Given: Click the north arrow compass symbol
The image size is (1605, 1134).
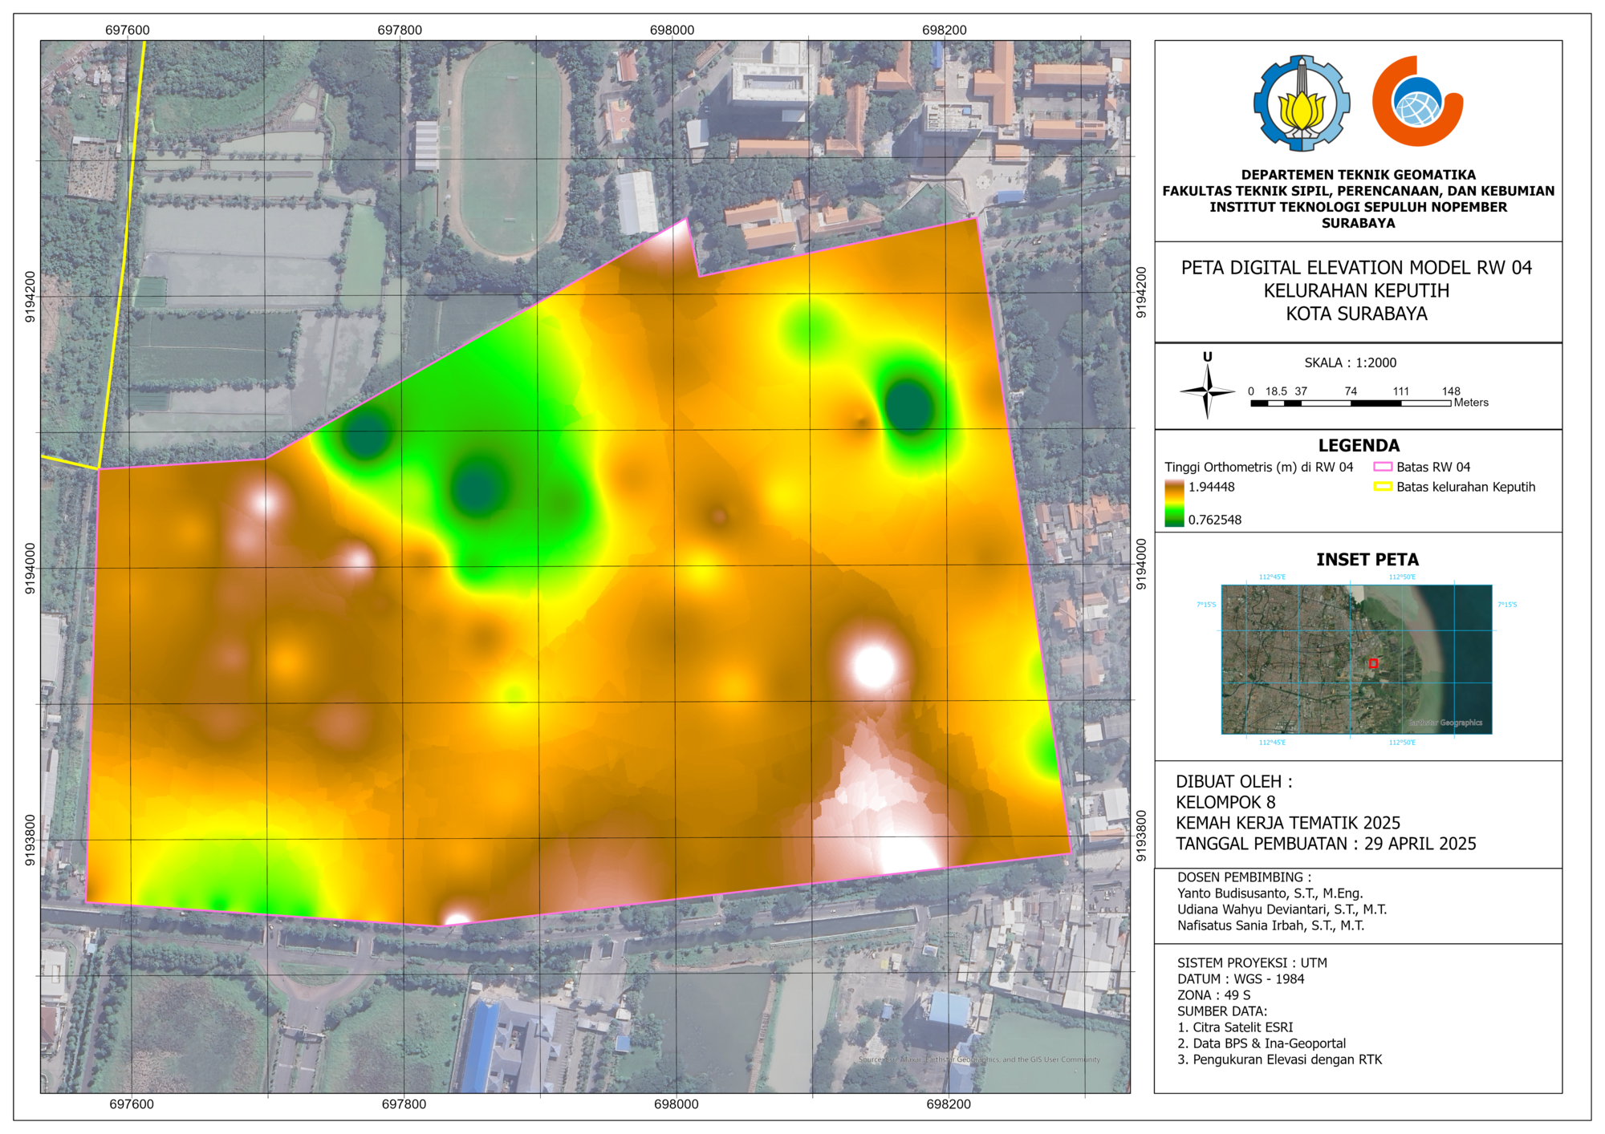Looking at the screenshot, I should click(1207, 391).
